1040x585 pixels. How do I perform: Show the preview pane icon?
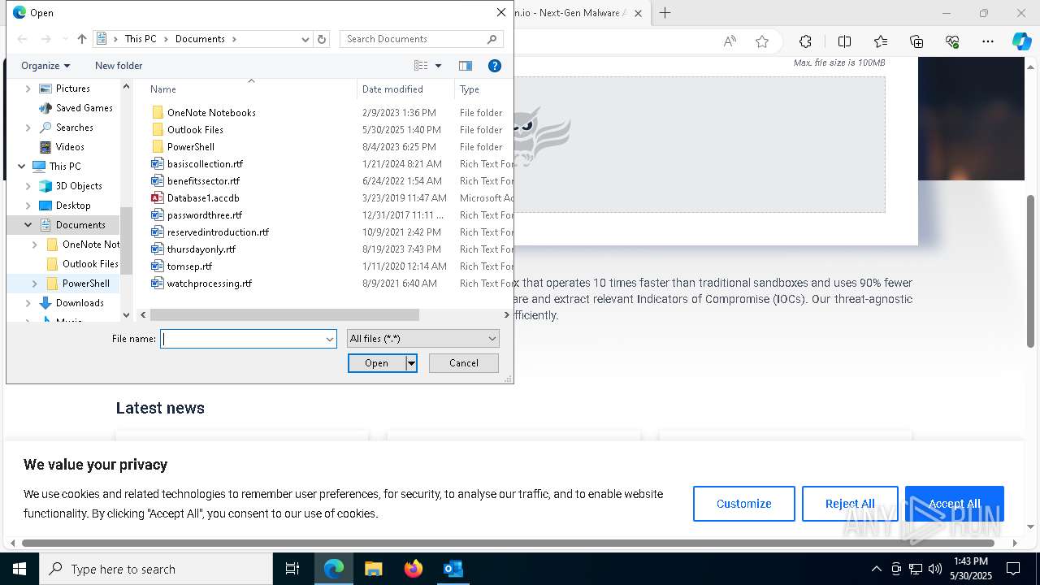(466, 66)
